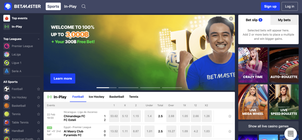Favorite Ice Hockey with its star
302x140 pixels.
click(38, 97)
